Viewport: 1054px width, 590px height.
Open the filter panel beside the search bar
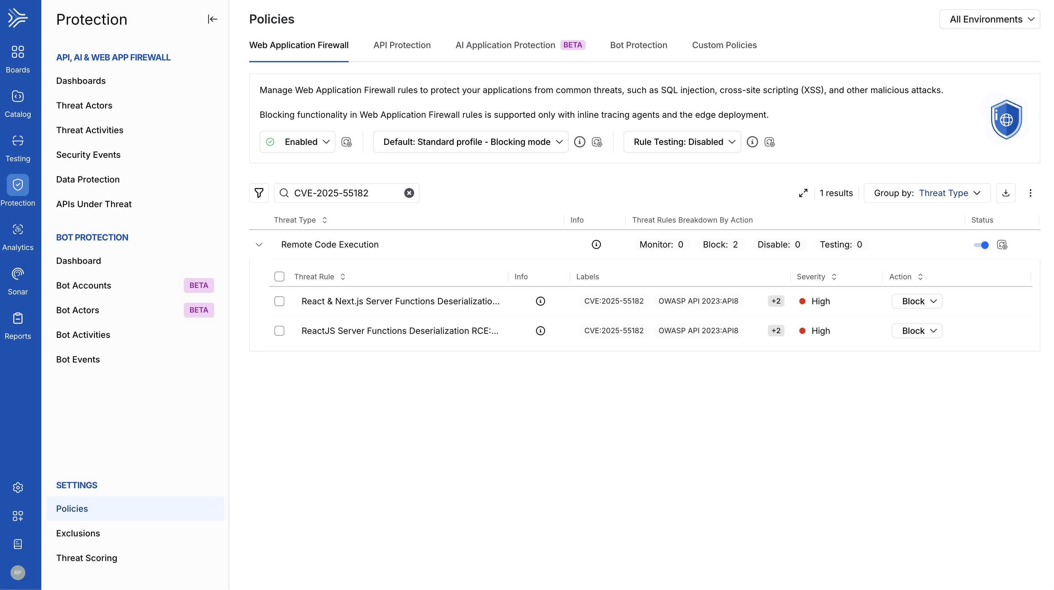tap(259, 193)
